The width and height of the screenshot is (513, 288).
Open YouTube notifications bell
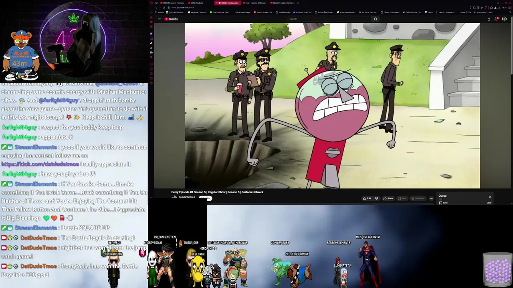[496, 19]
